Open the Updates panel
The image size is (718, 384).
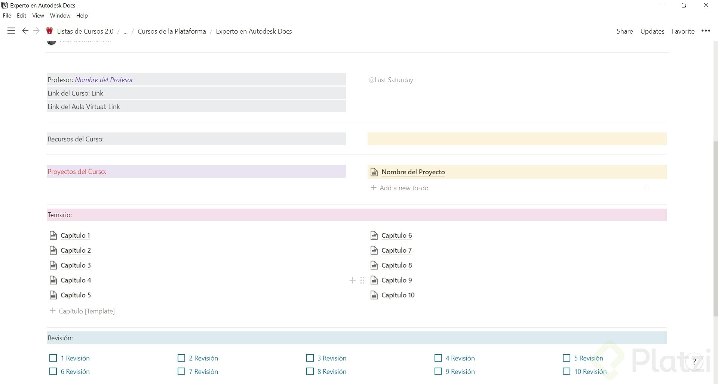click(x=652, y=31)
